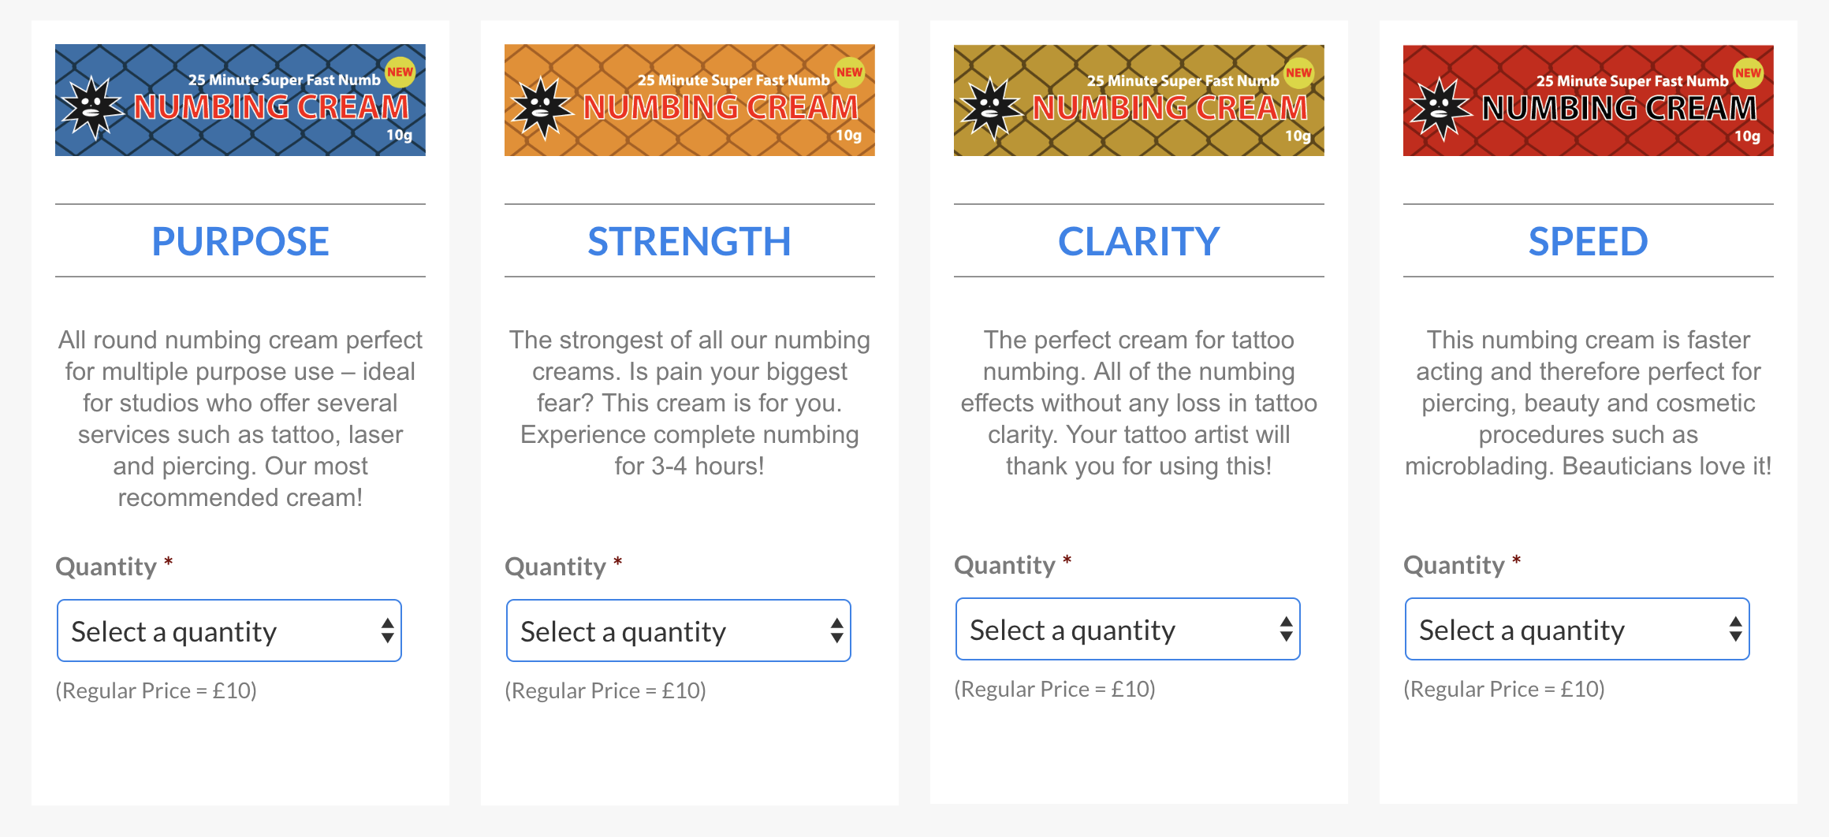Click the yellow NEW badge on blue banner
Screen dimensions: 1829x837
(x=400, y=73)
